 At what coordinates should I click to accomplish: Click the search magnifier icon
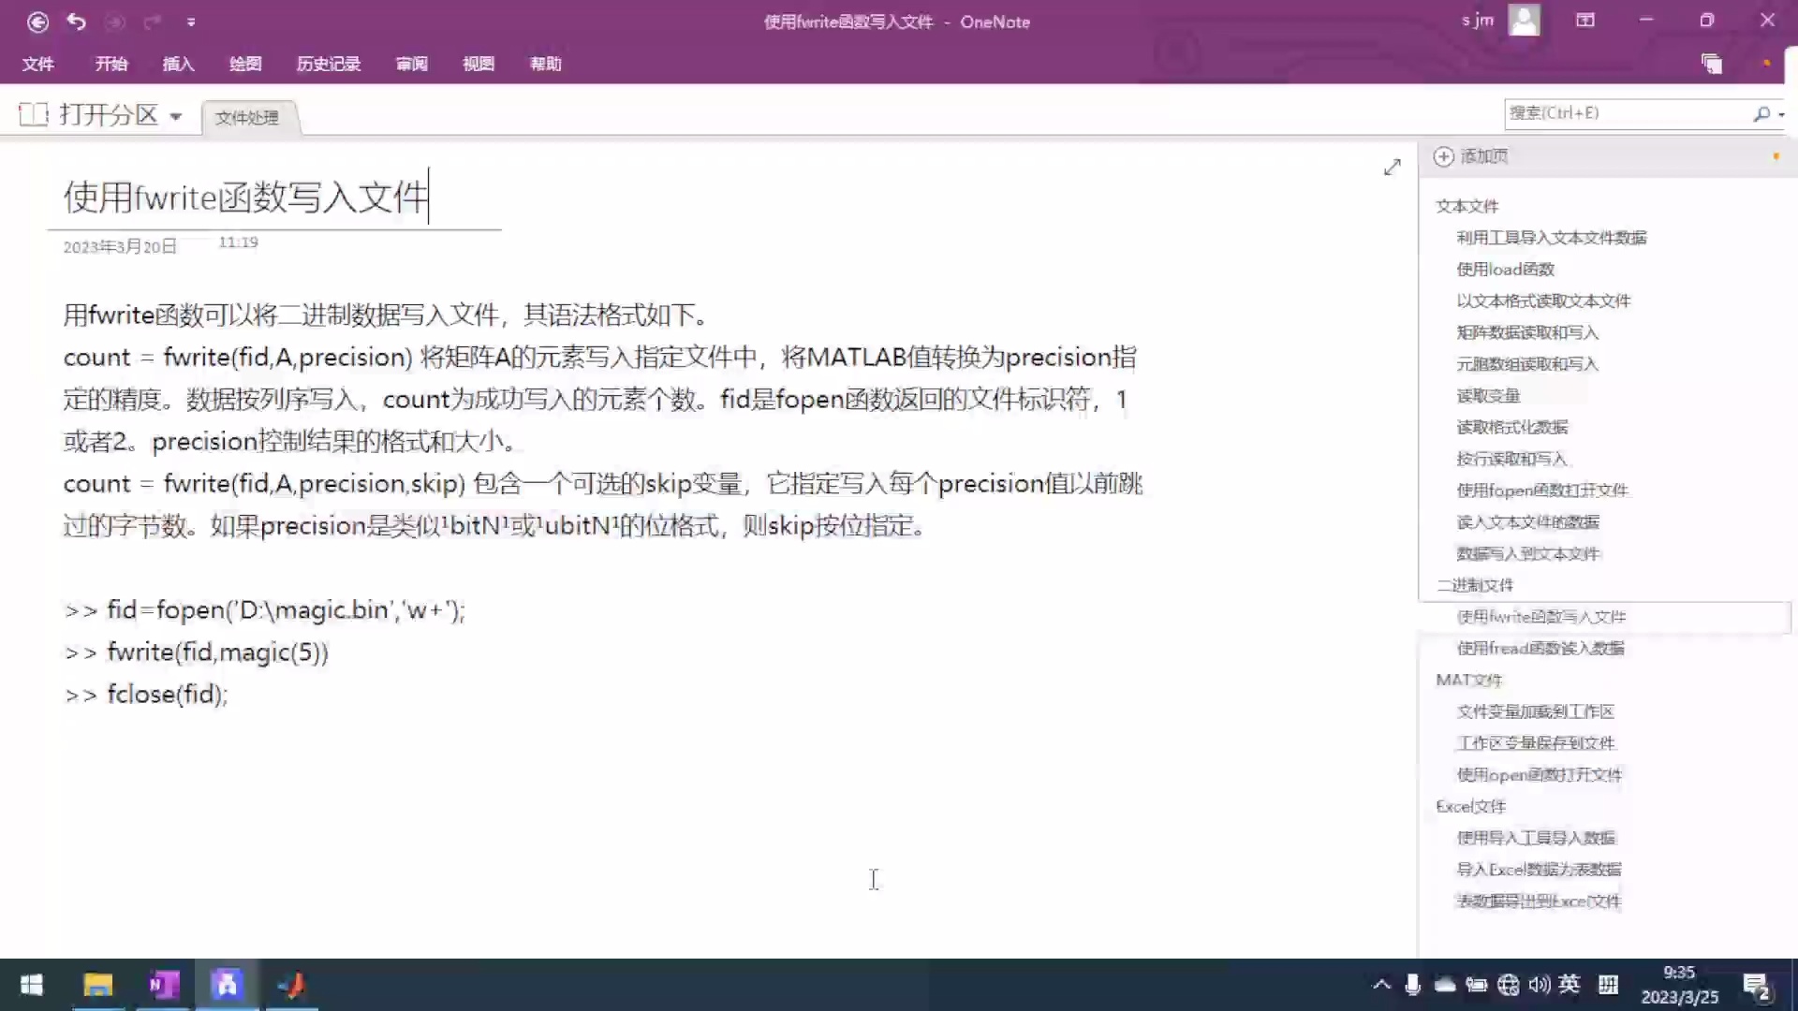click(x=1761, y=112)
